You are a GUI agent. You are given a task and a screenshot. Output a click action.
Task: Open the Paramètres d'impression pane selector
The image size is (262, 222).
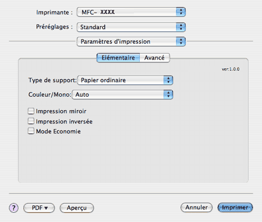pyautogui.click(x=131, y=41)
